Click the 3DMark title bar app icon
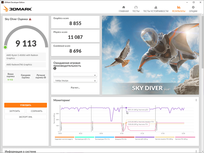 2,2
